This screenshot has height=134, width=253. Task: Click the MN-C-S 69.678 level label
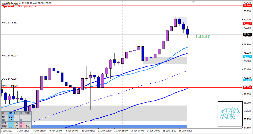[10, 86]
